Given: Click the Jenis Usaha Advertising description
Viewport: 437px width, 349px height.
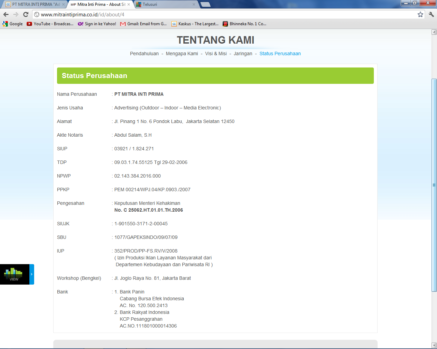Looking at the screenshot, I should (x=168, y=108).
